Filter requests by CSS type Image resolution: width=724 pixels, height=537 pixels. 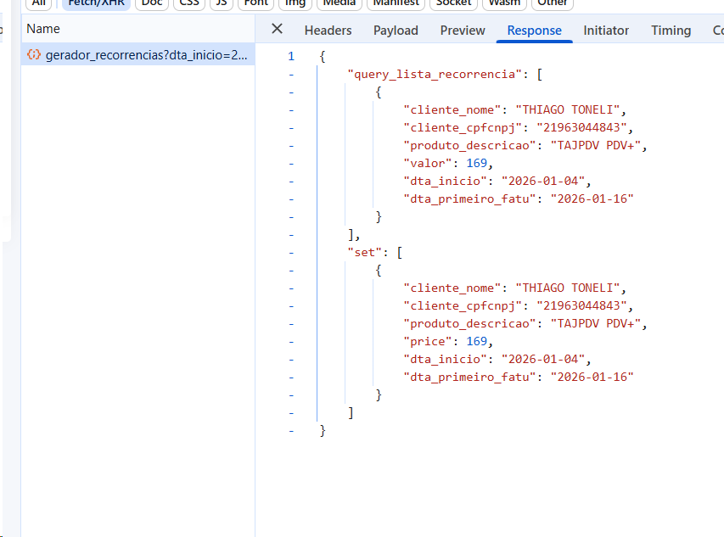point(188,3)
